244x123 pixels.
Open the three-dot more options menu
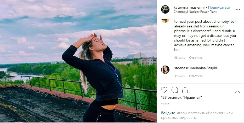click(237, 9)
